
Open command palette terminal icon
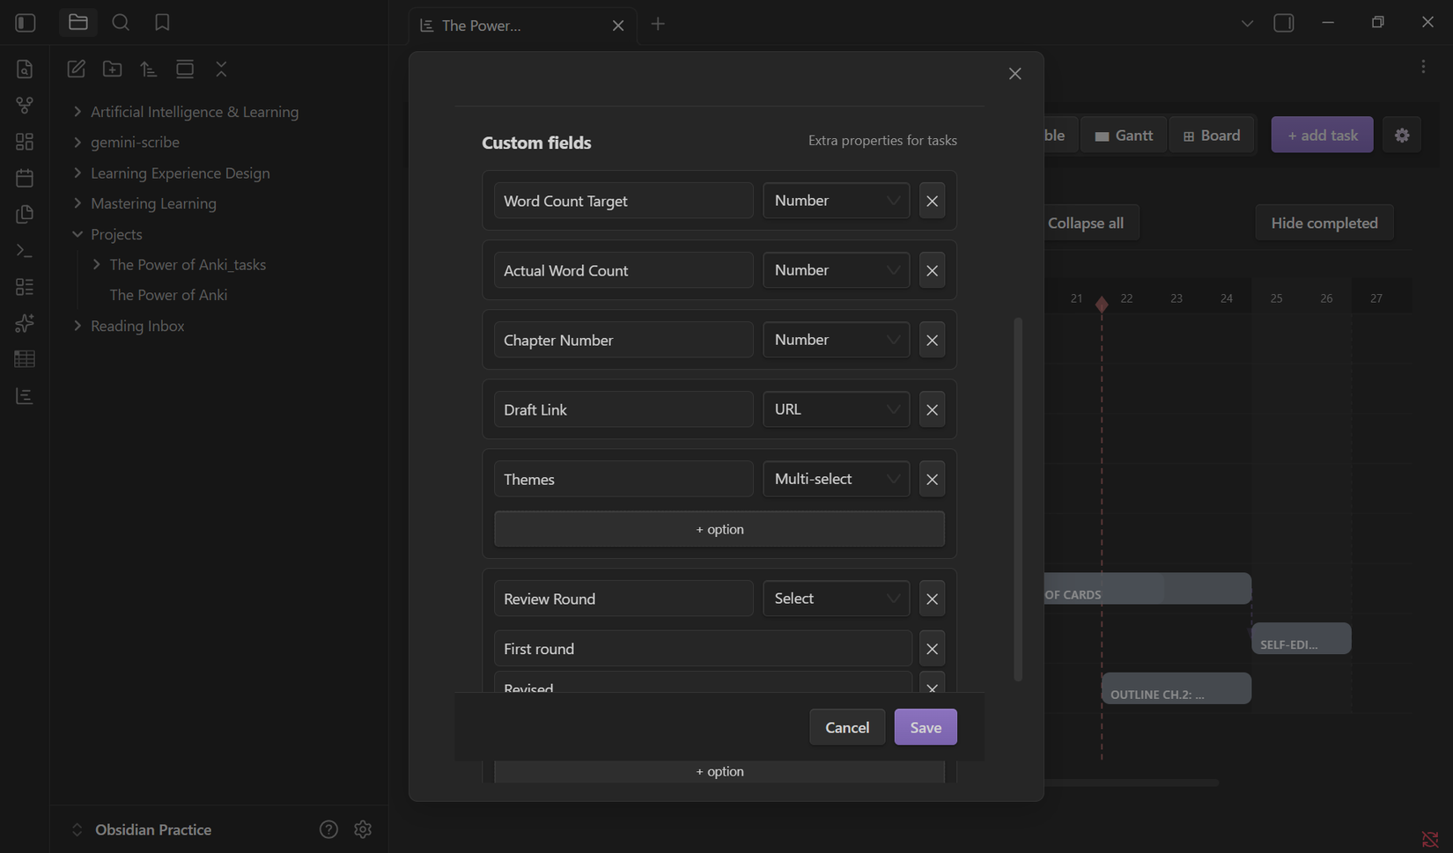coord(25,251)
